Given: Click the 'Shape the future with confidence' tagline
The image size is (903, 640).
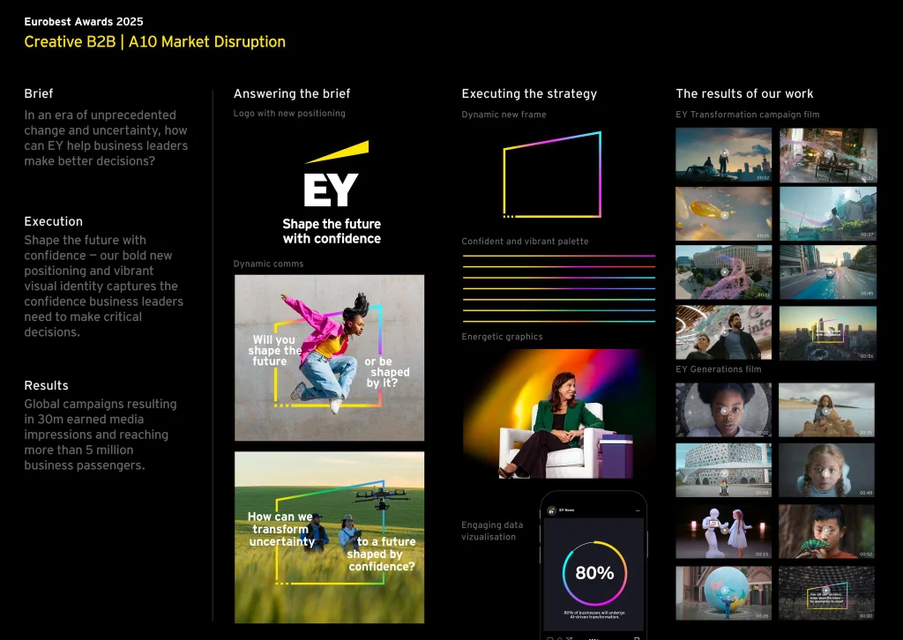Looking at the screenshot, I should pyautogui.click(x=332, y=231).
